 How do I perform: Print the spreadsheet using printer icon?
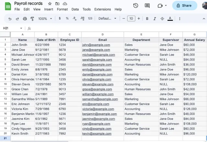point(25,19)
